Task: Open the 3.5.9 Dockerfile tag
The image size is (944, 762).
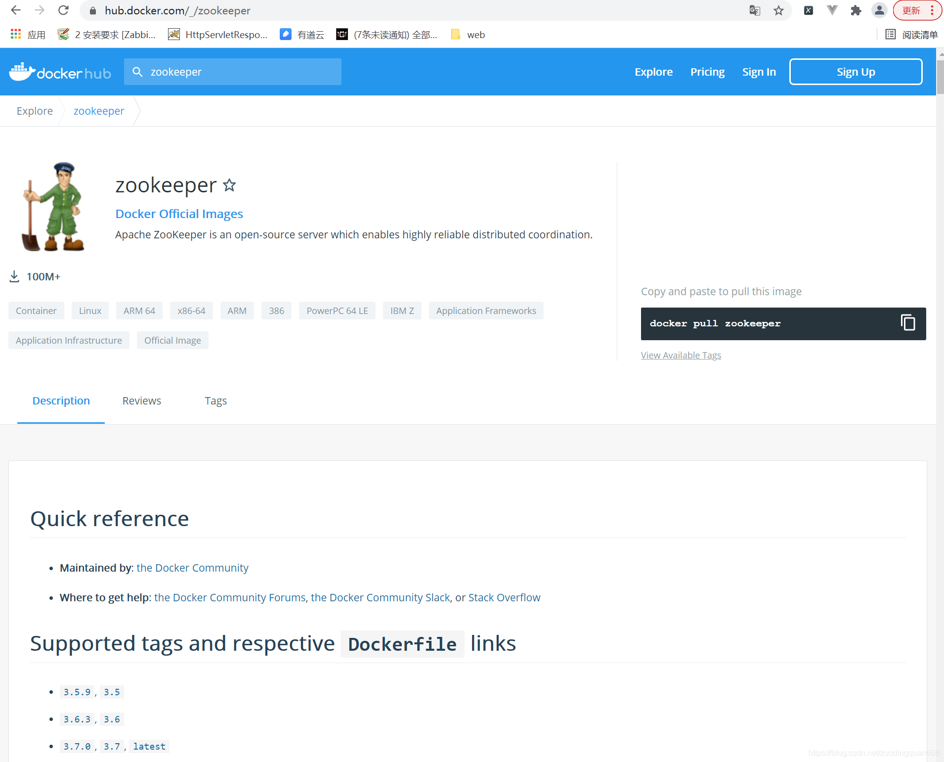Action: tap(77, 692)
